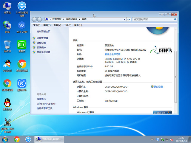Image resolution: width=191 pixels, height=143 pixels.
Task: Click the back navigation arrow button
Action: 35,19
